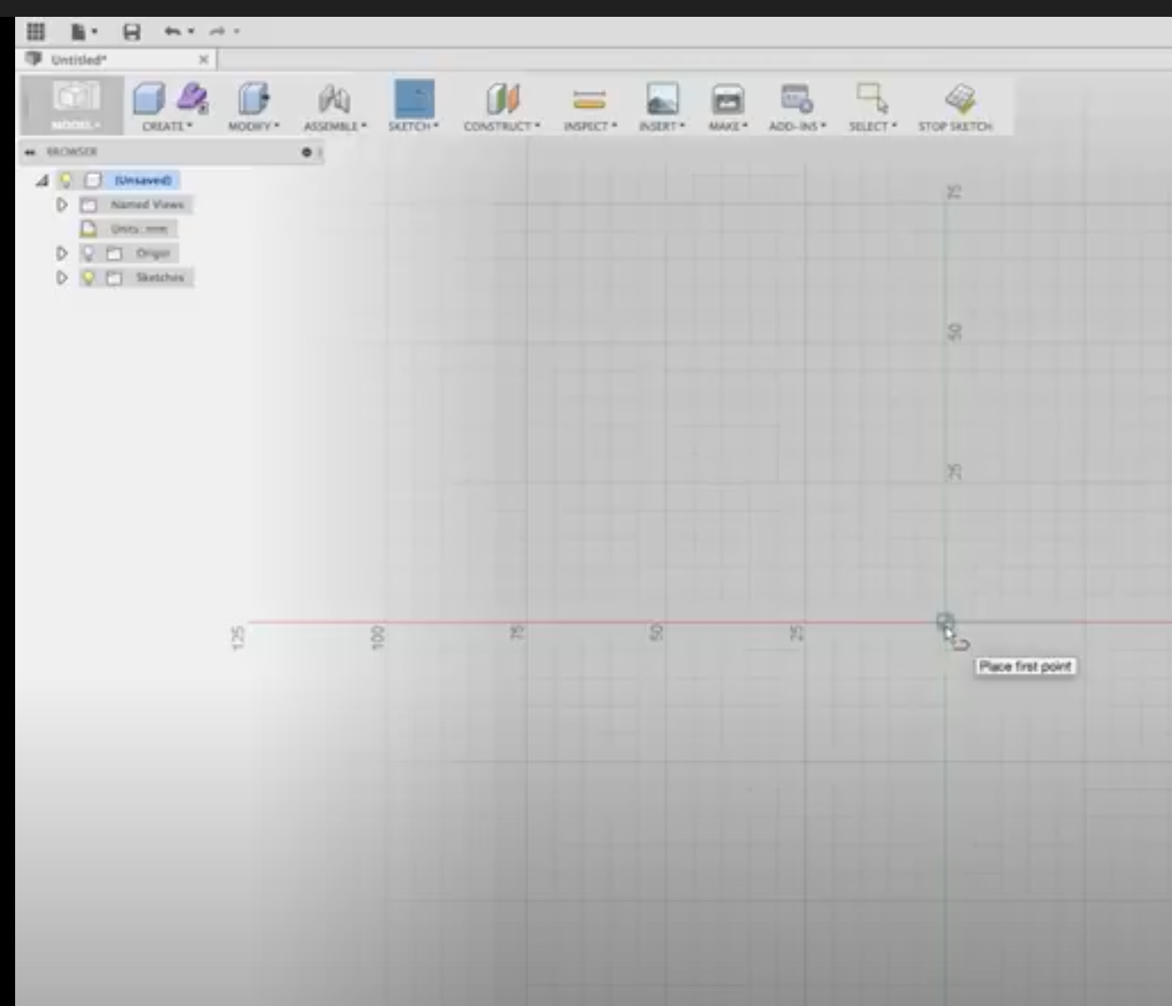Expand the Origin folder
The height and width of the screenshot is (1006, 1172).
tap(61, 253)
